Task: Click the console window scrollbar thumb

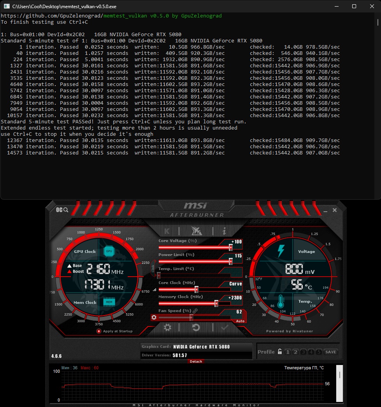Action: (377, 22)
